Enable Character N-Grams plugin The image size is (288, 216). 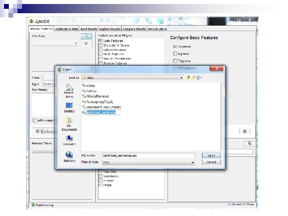[100, 45]
